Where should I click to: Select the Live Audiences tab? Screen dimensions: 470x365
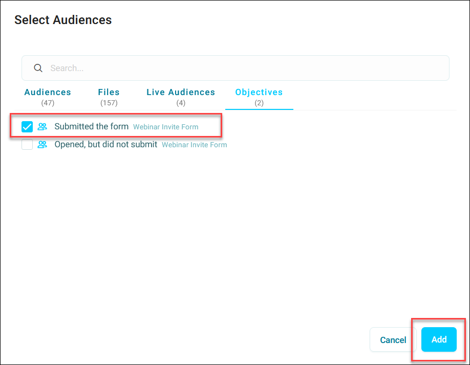(x=181, y=97)
